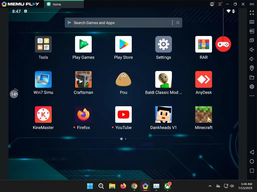Click the search magnifier button
Viewport: 257px width, 192px height.
pos(178,23)
